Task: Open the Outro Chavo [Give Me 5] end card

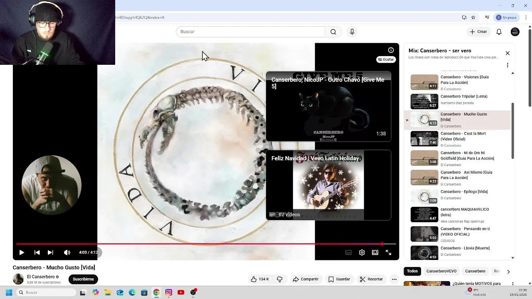Action: pyautogui.click(x=328, y=107)
